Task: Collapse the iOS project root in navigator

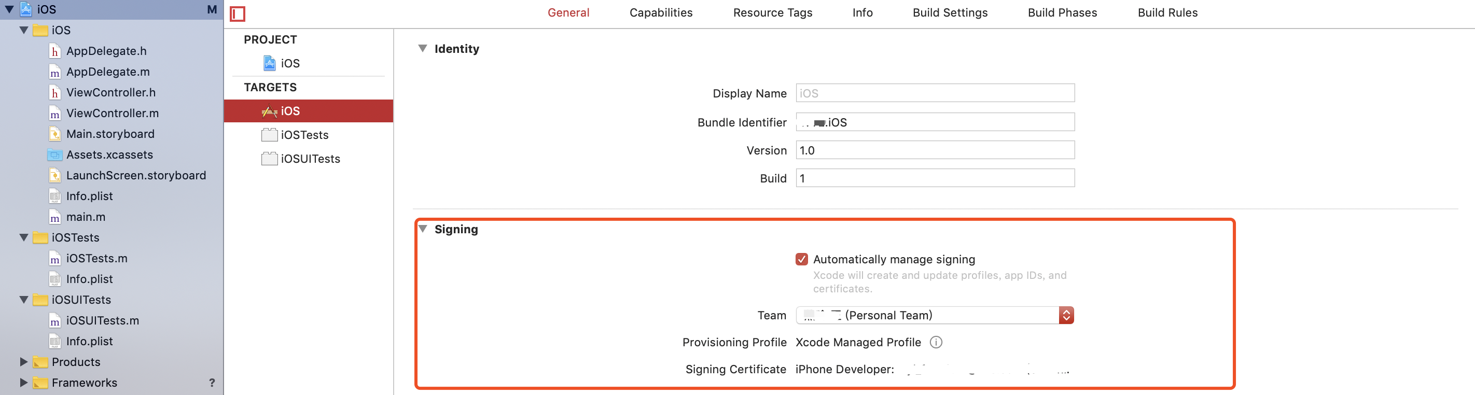Action: pos(9,9)
